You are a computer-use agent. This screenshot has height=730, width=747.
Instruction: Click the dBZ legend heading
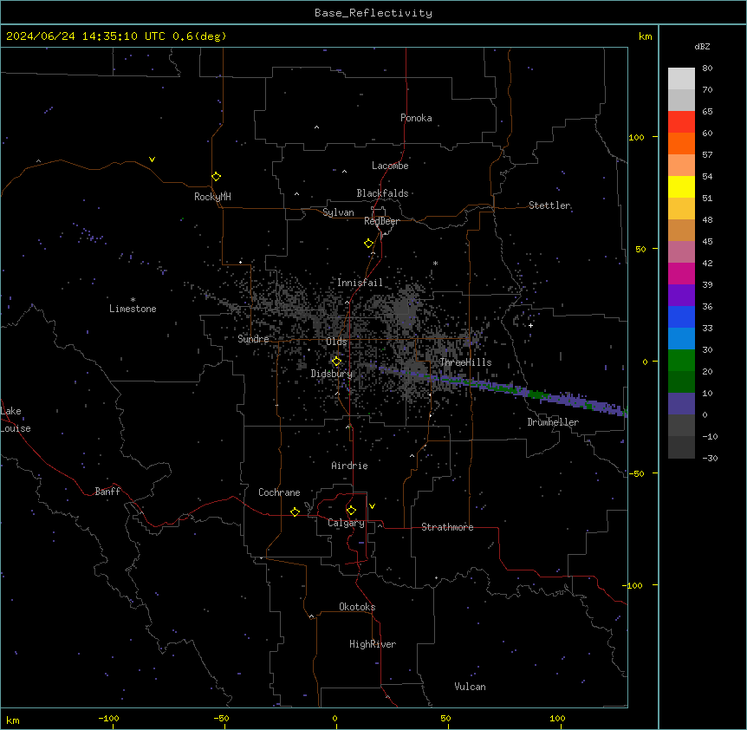tap(702, 46)
